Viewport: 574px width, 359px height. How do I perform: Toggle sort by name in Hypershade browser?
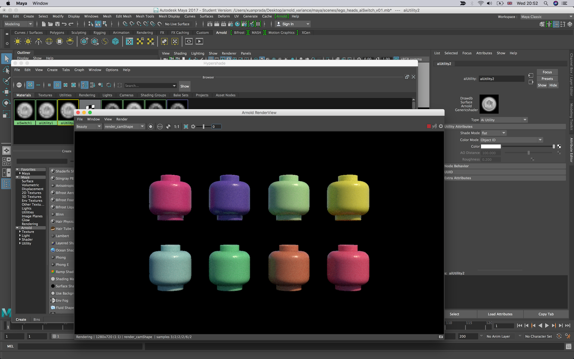tap(85, 85)
